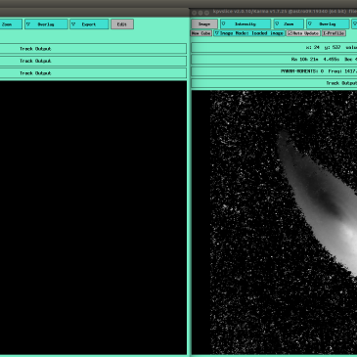Open the Export dropdown menu
Image resolution: width=357 pixels, height=357 pixels.
point(89,24)
